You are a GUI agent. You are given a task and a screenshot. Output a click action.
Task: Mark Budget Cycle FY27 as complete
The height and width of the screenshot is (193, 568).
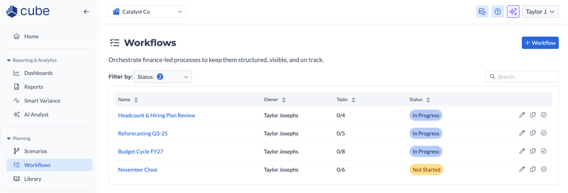click(x=544, y=151)
